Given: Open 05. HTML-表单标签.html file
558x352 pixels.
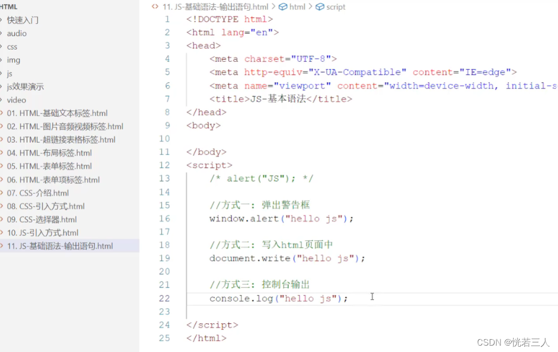Looking at the screenshot, I should tap(50, 166).
